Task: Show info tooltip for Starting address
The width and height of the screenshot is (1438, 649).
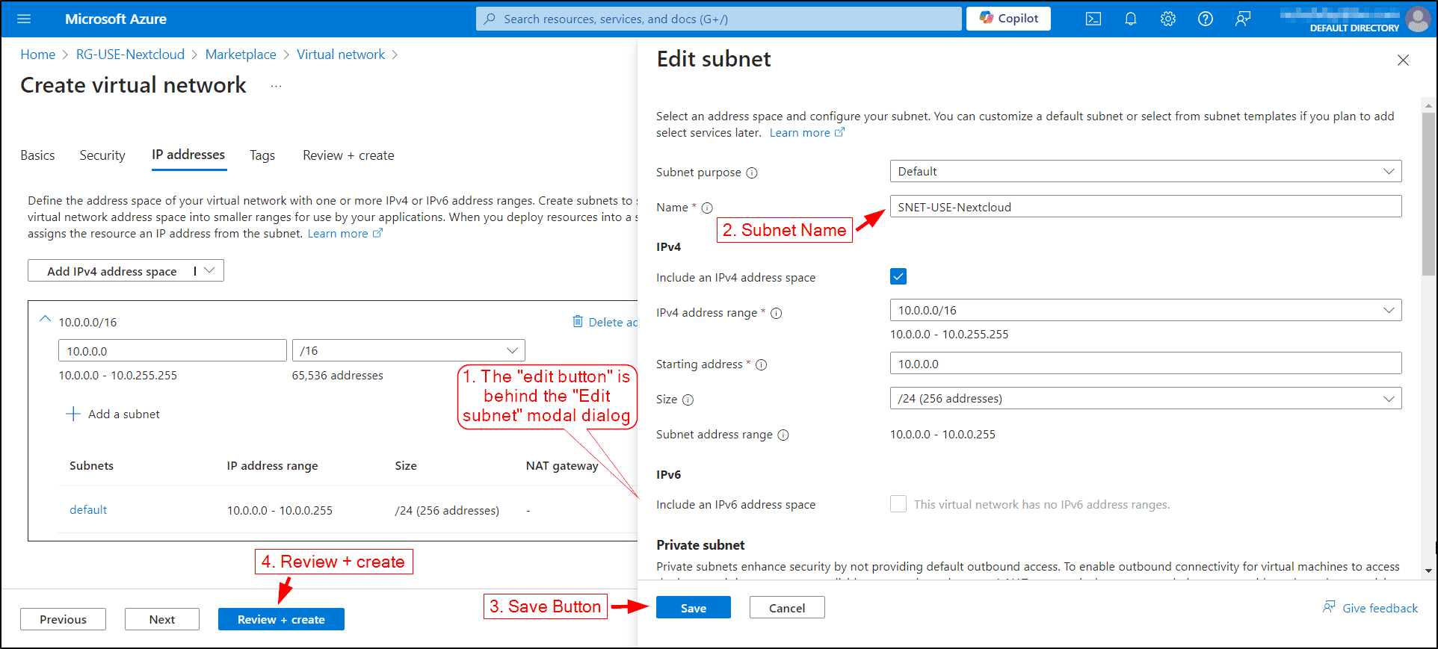Action: click(762, 364)
